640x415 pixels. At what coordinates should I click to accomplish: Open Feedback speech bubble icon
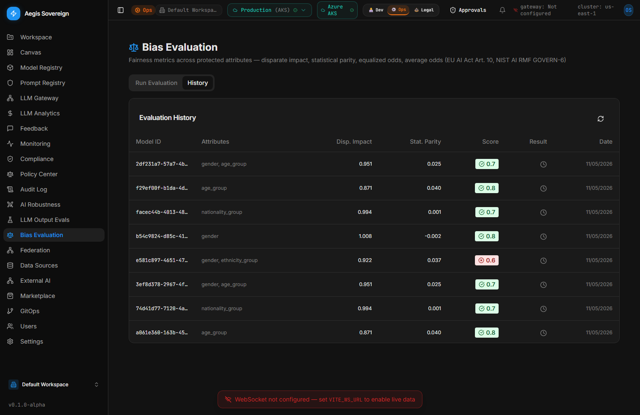tap(10, 128)
